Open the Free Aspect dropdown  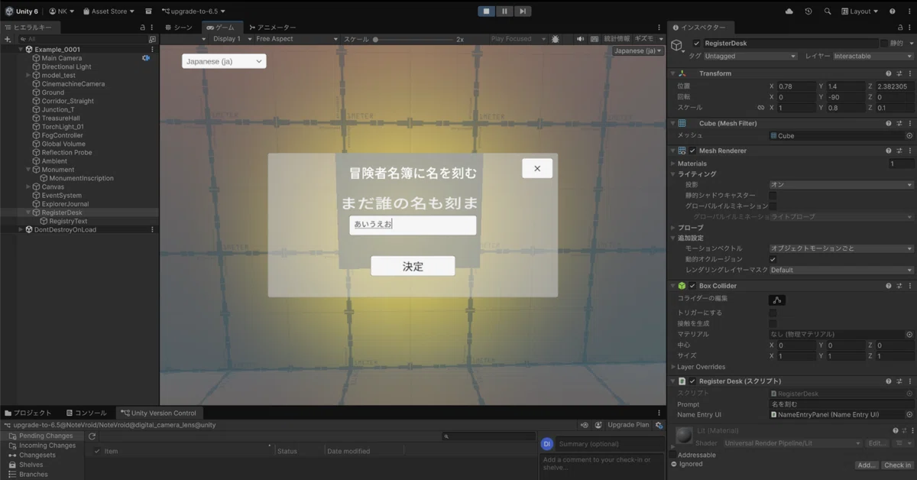(296, 39)
